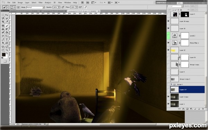This screenshot has width=208, height=130.
Task: Select the History Brush tool
Action: pos(7,29)
